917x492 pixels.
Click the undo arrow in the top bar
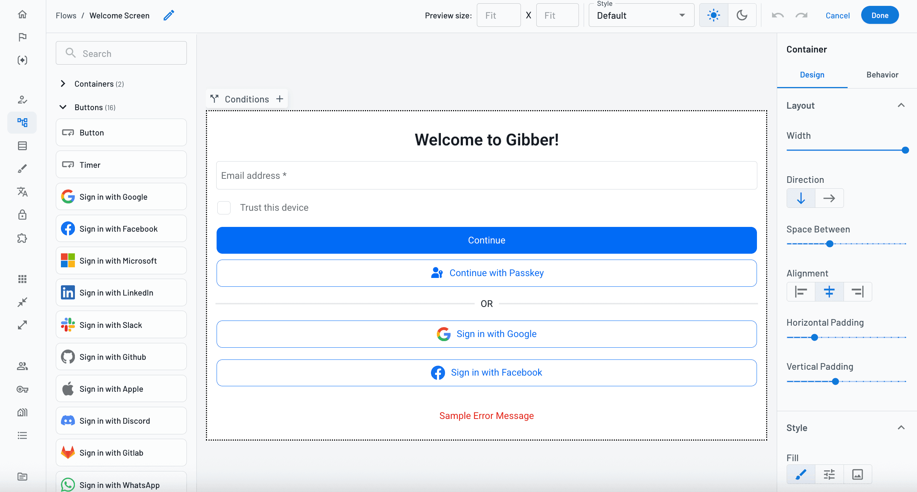pyautogui.click(x=778, y=15)
